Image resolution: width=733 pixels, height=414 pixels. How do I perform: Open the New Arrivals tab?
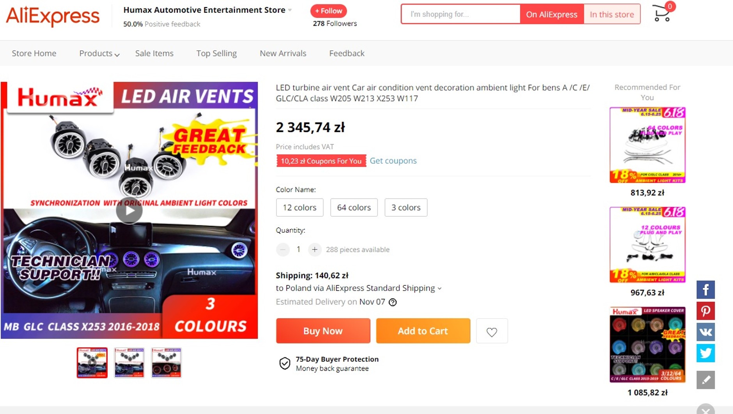click(x=283, y=53)
